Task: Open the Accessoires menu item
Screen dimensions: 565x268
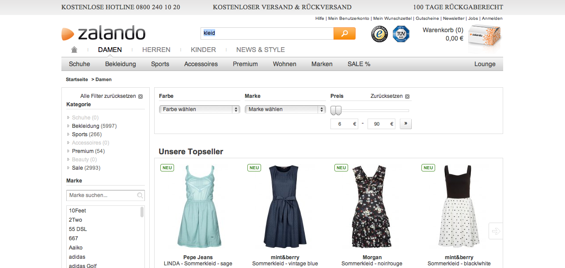Action: [x=201, y=64]
